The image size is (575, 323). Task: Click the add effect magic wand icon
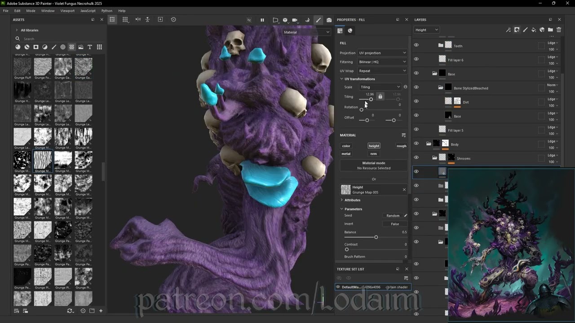tap(508, 30)
